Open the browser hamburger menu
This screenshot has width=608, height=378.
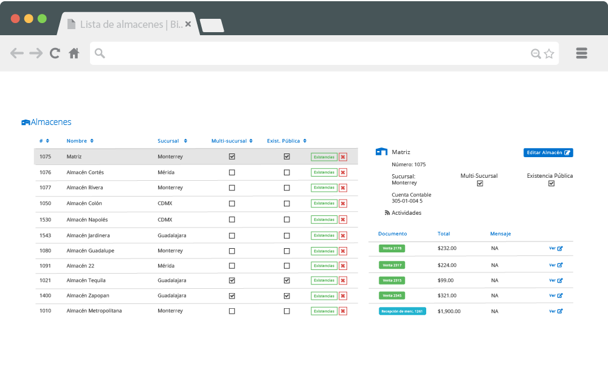581,53
